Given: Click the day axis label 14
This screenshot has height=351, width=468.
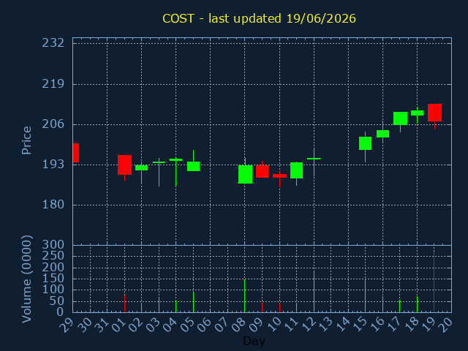Looking at the screenshot, I should click(343, 324).
